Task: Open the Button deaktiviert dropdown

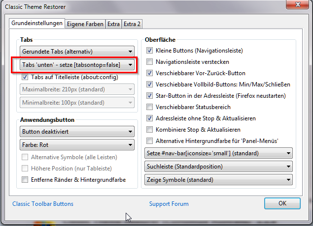Action: pos(77,132)
